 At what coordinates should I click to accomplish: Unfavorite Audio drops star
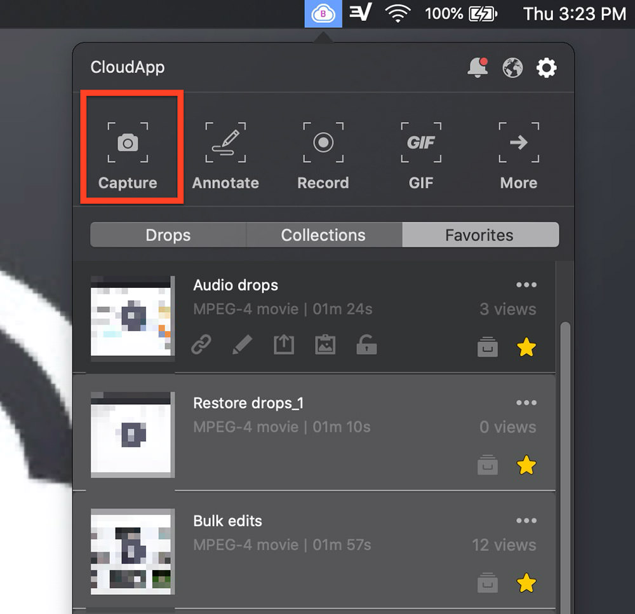(526, 347)
